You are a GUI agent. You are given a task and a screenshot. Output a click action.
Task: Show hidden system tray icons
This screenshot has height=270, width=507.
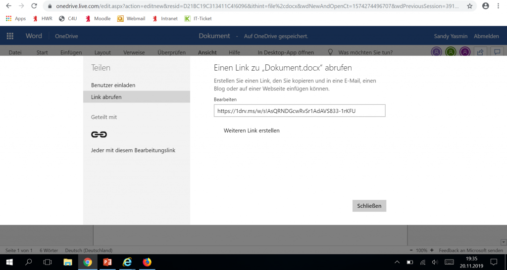(x=397, y=262)
